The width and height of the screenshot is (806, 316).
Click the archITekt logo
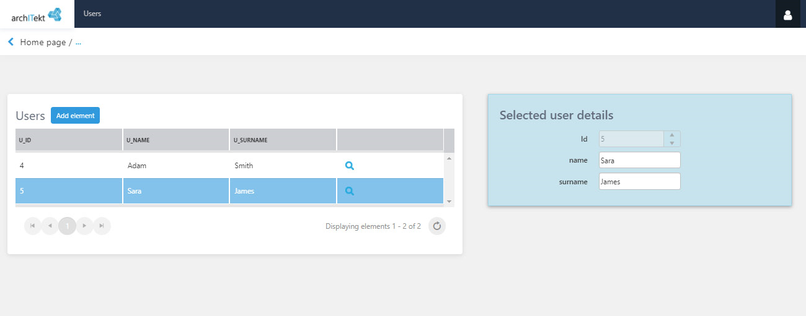click(x=37, y=15)
